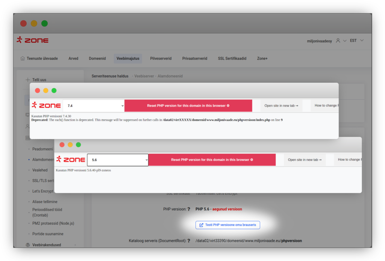Viewport: 385px width, 261px height.
Task: Expand the Veebirakendused chevron
Action: tap(75, 245)
